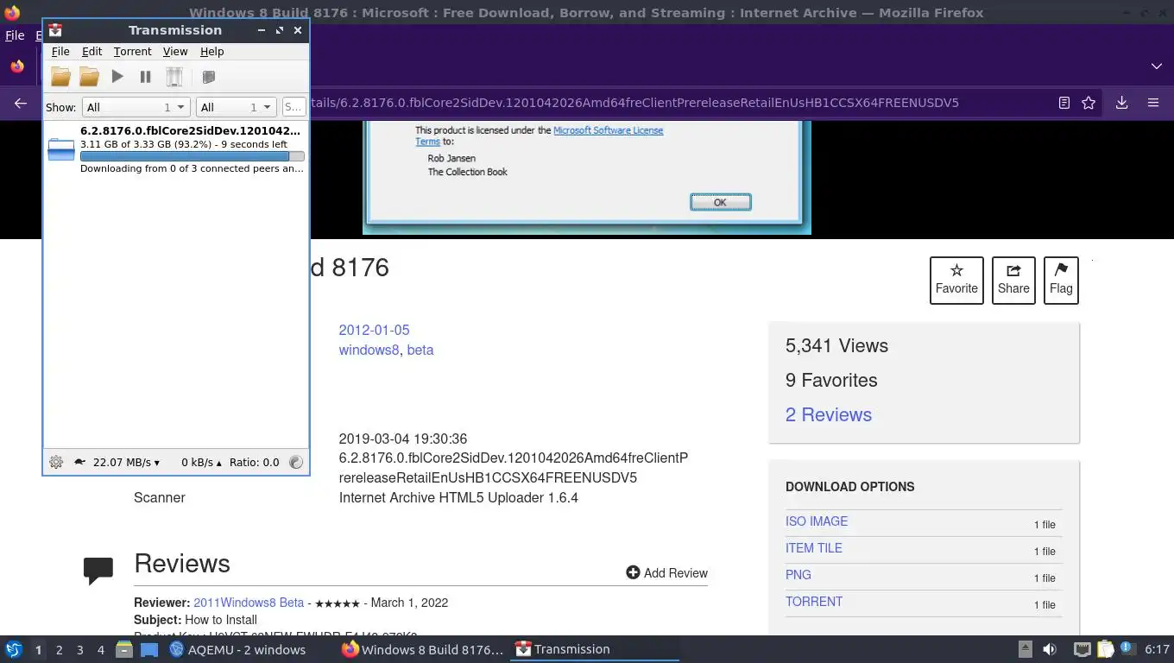Open the 2 Reviews link
Viewport: 1174px width, 663px height.
pyautogui.click(x=829, y=414)
